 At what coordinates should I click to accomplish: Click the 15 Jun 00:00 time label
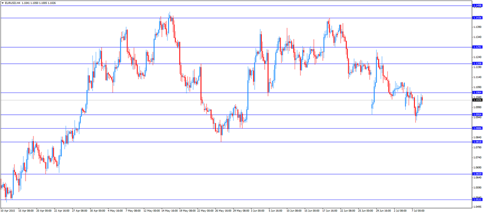pyautogui.click(x=312, y=211)
